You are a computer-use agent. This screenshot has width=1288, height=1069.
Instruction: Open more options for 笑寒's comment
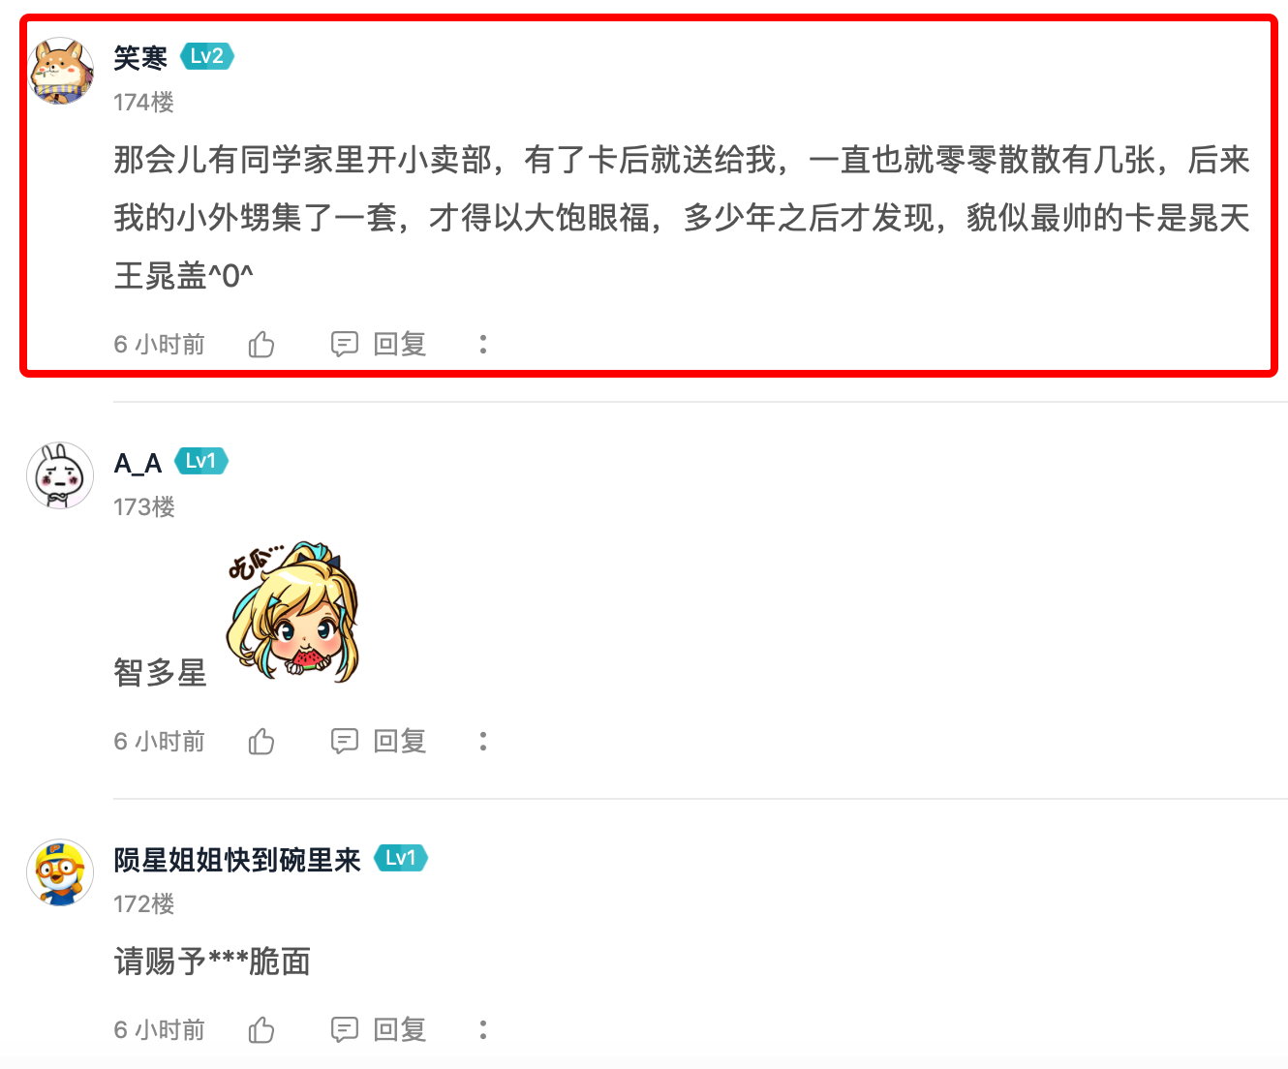tap(483, 344)
